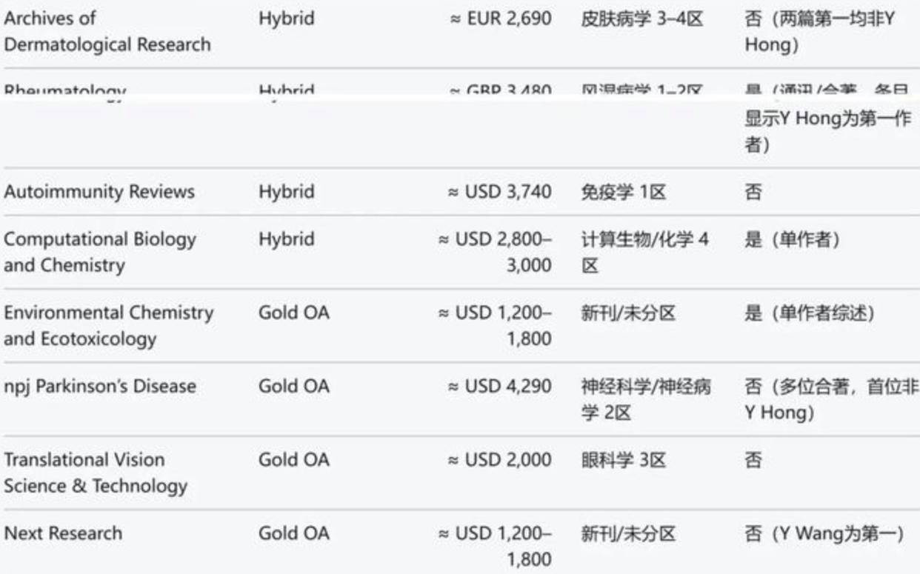This screenshot has height=574, width=920.
Task: Click the EUR 2,690 fee cell
Action: (x=501, y=19)
